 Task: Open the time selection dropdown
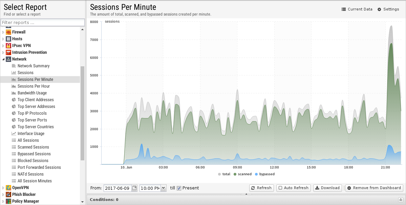(163, 188)
